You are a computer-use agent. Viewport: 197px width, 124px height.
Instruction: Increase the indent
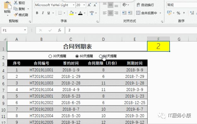pos(130,13)
